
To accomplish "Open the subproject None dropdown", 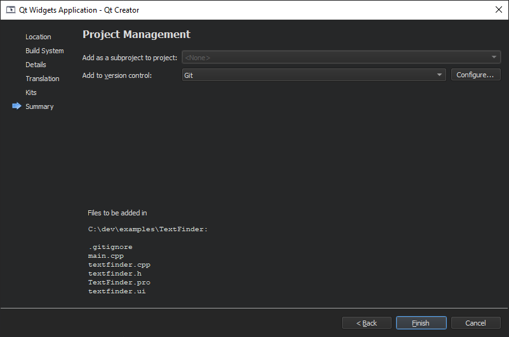I will pos(341,57).
